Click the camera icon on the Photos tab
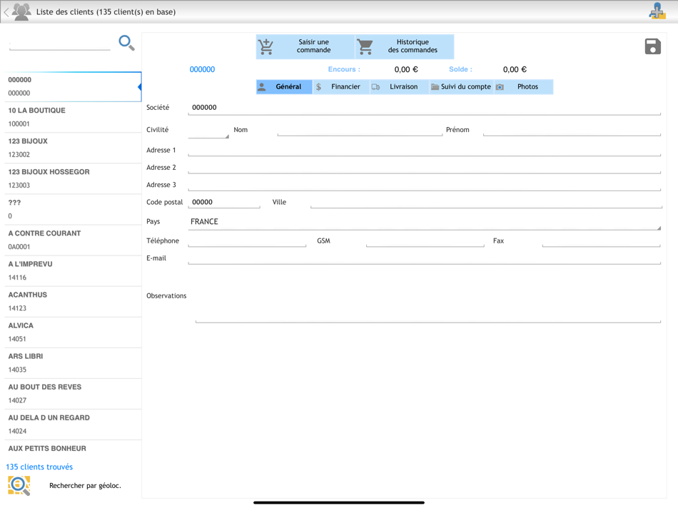This screenshot has height=508, width=678. 499,86
